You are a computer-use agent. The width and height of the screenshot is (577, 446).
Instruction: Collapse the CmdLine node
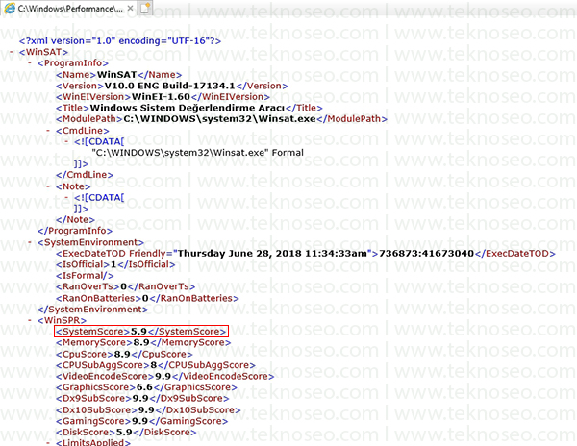tap(48, 131)
